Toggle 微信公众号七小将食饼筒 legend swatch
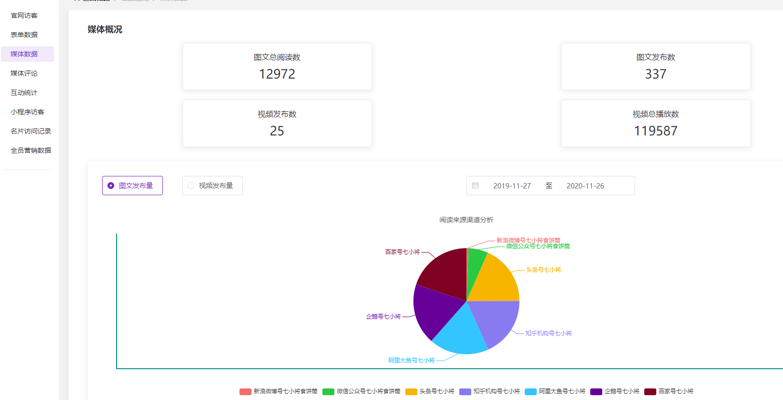Screen dimensions: 783x400 pos(328,391)
